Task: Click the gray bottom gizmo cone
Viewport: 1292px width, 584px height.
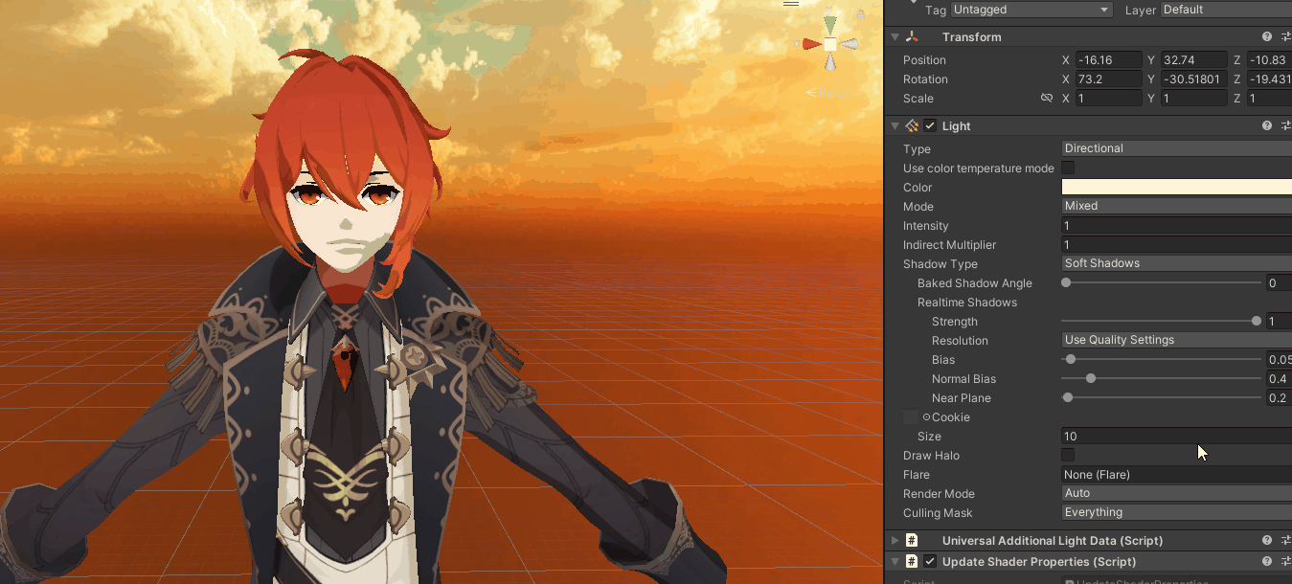Action: pyautogui.click(x=830, y=62)
